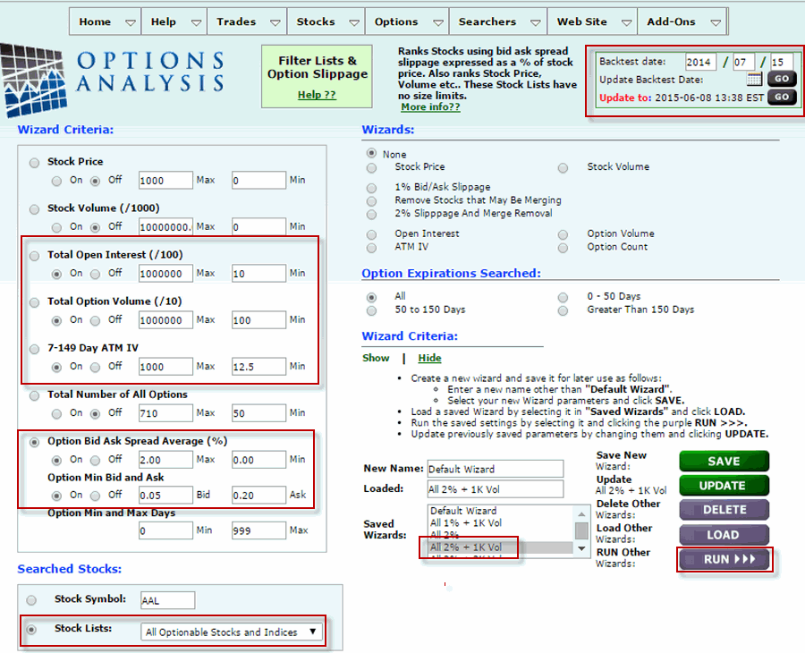Select ATM IV wizard radio
The height and width of the screenshot is (653, 805).
click(x=371, y=248)
